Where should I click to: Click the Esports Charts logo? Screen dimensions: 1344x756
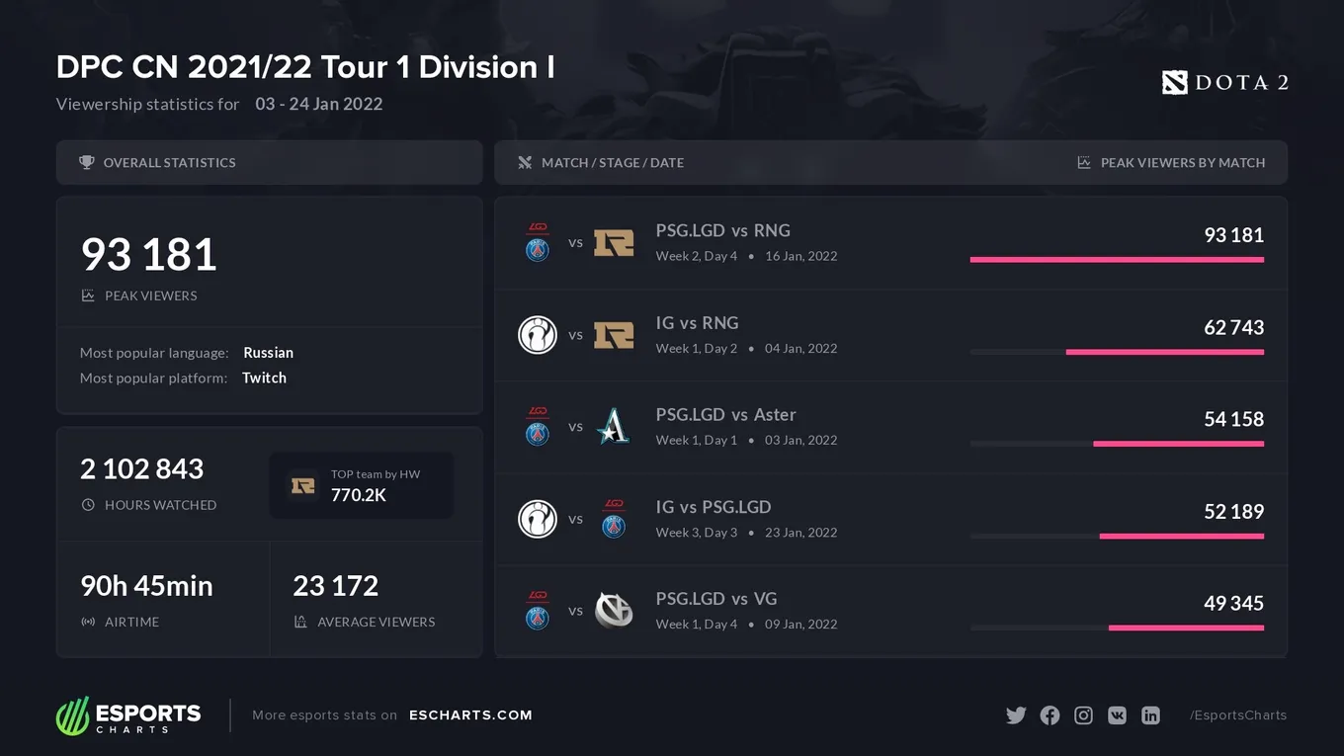(x=128, y=715)
